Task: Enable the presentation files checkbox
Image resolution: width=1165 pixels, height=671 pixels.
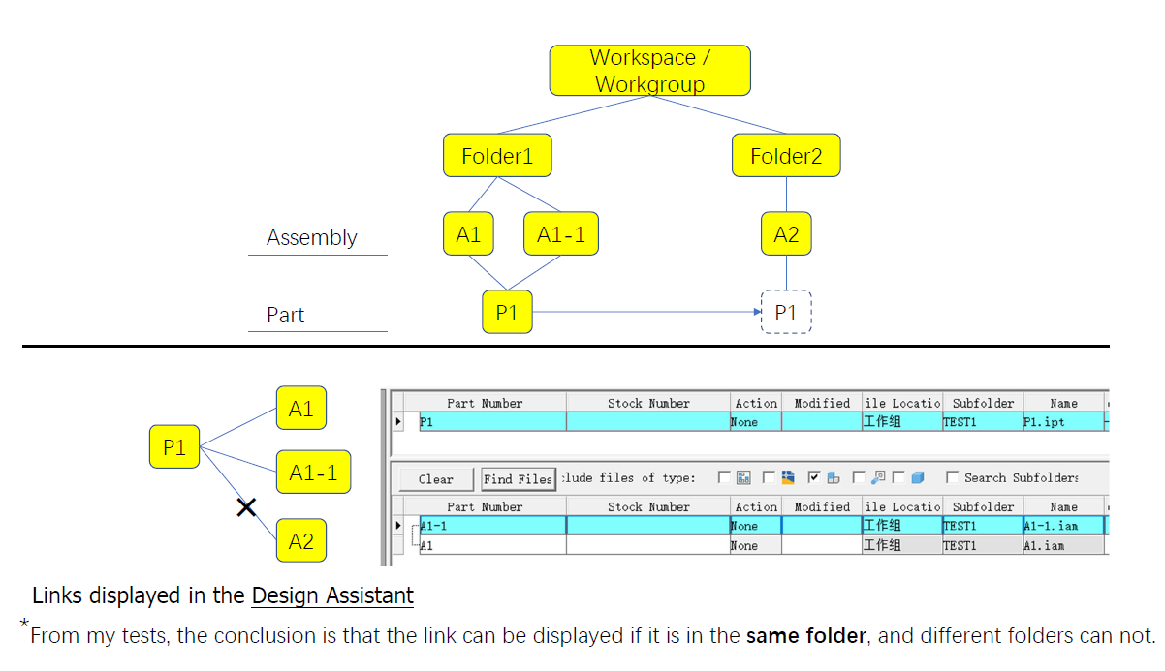Action: [x=769, y=477]
